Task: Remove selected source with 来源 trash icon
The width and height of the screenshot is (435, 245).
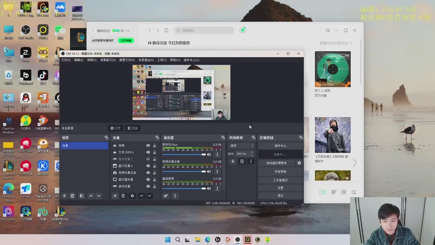Action: [x=123, y=196]
